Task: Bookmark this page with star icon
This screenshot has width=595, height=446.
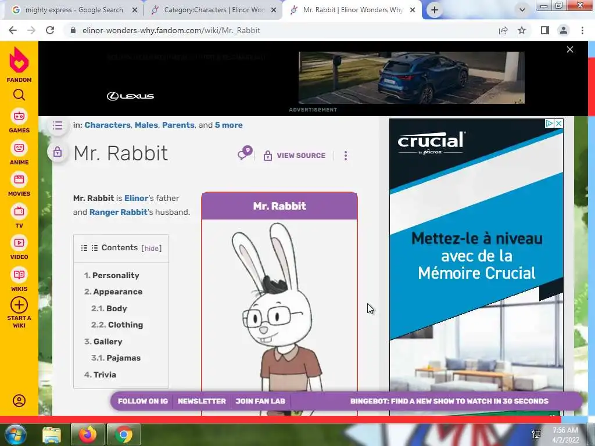Action: coord(522,30)
